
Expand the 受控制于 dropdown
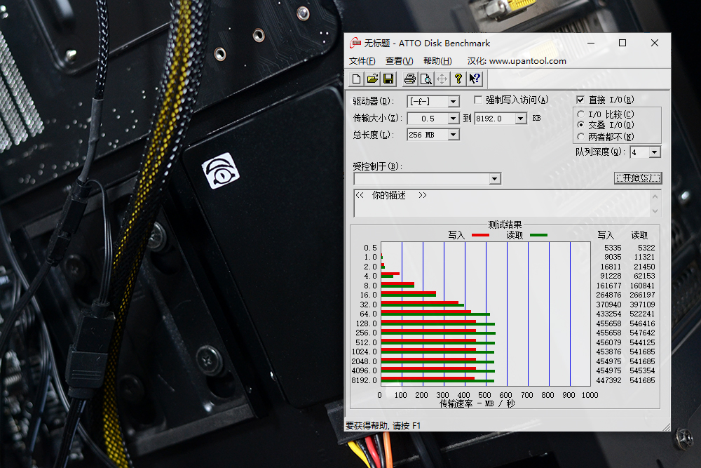tap(494, 179)
